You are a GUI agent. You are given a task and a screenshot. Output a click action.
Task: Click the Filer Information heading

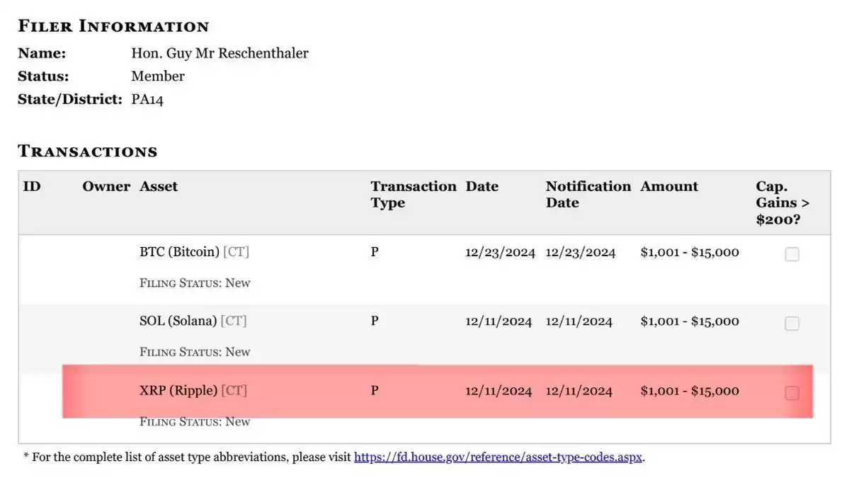113,26
